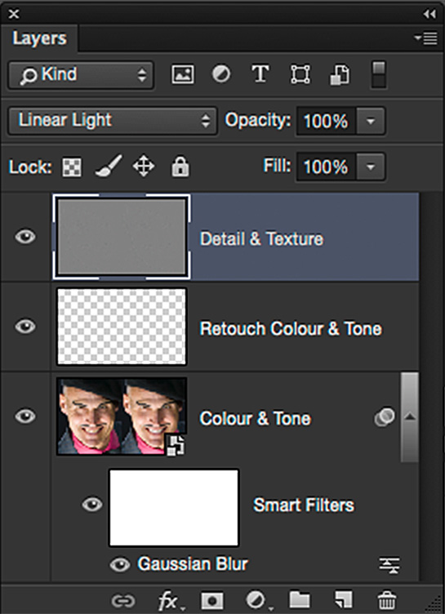The width and height of the screenshot is (445, 614).
Task: Filter for smart object layers icon
Action: [x=339, y=74]
